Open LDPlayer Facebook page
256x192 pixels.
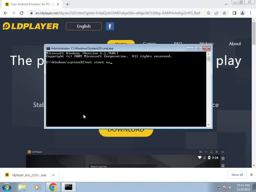coord(110,26)
